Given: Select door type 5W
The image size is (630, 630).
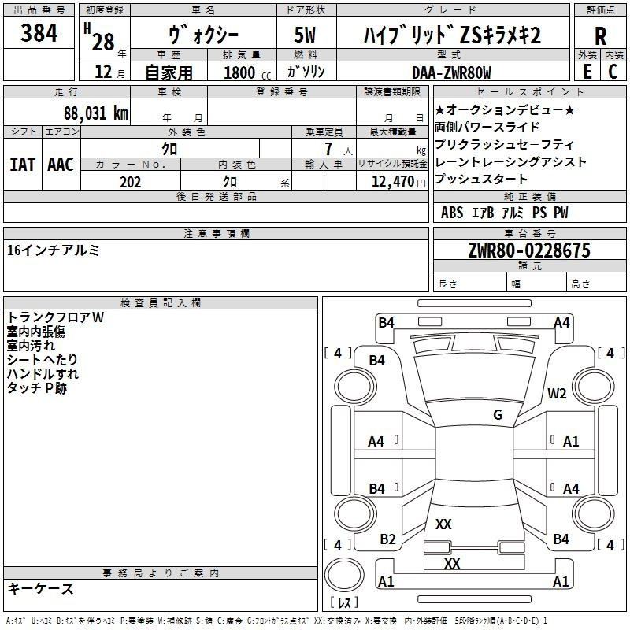Looking at the screenshot, I should [306, 35].
